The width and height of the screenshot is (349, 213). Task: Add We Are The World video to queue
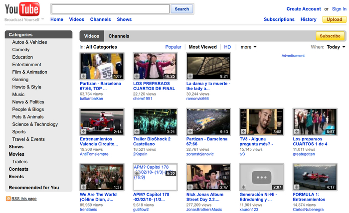click(83, 187)
